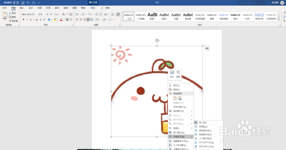Select 四周型(S) wrap option

[208, 127]
